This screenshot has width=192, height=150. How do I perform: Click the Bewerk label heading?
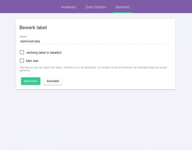(x=33, y=27)
